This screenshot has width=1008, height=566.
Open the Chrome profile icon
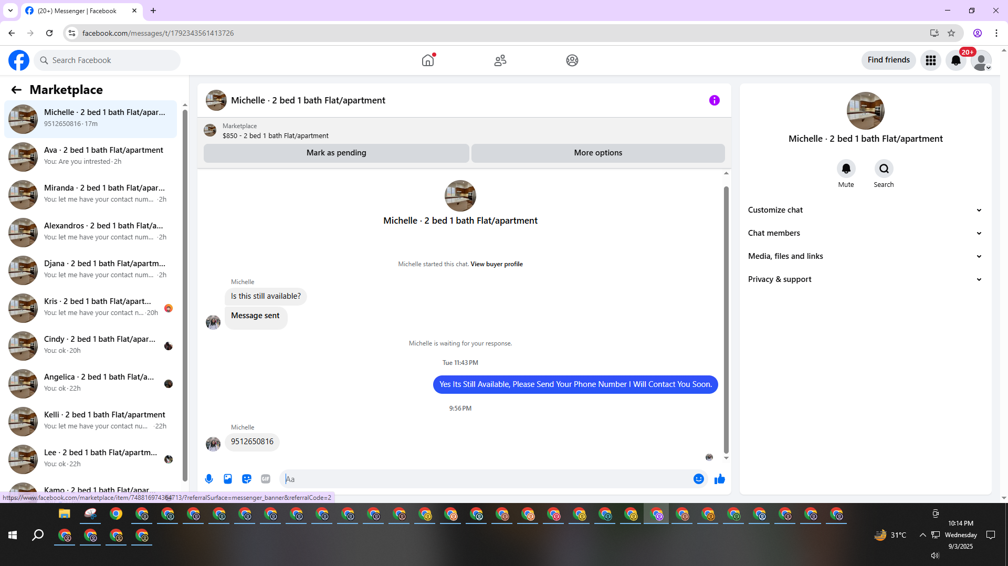coord(978,33)
